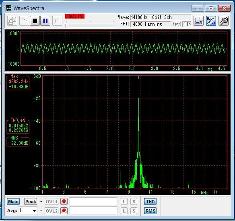Toggle the OVL1 overlay button
235x221 pixels.
(52, 202)
